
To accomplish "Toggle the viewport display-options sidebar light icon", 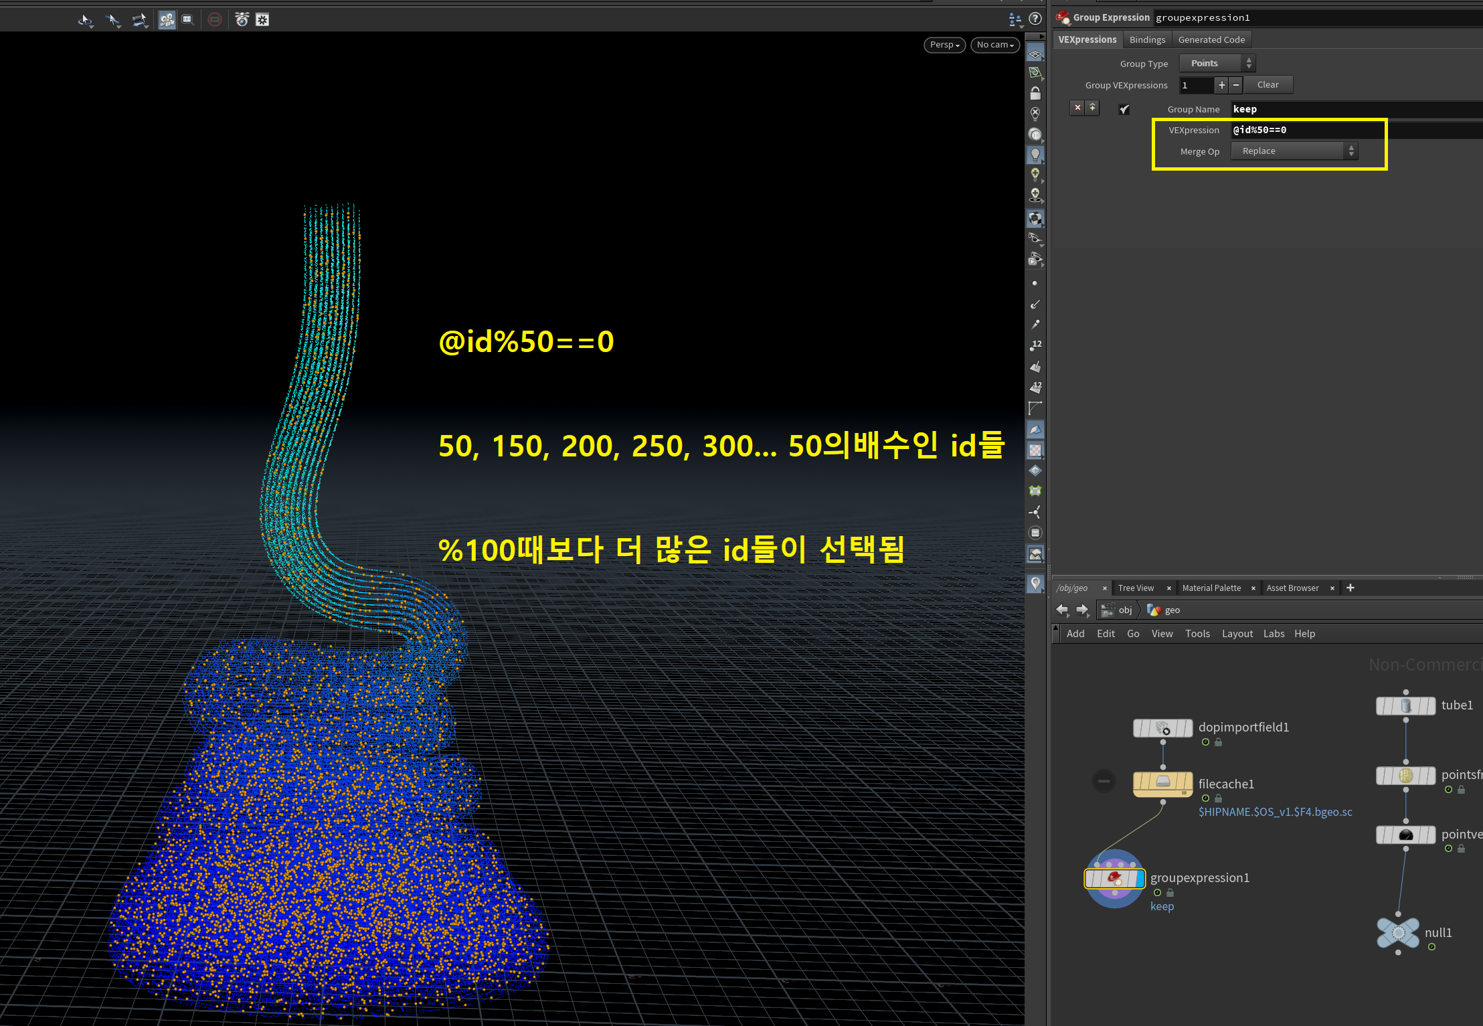I will (1035, 155).
